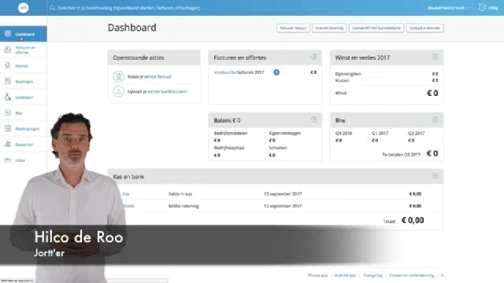Click the Te betalen Q3 2017 label

pyautogui.click(x=401, y=155)
